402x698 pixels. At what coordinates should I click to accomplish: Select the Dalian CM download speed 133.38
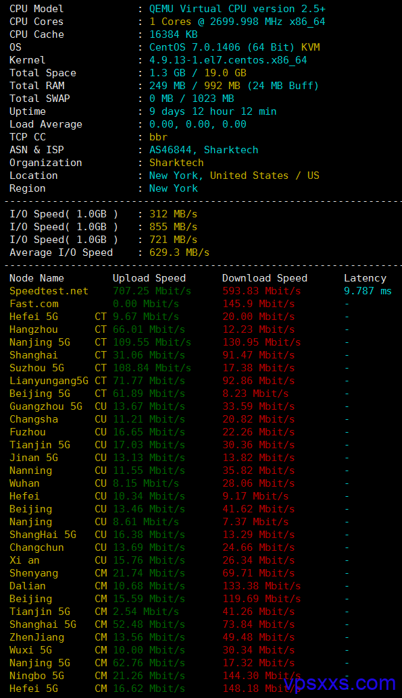click(x=261, y=586)
